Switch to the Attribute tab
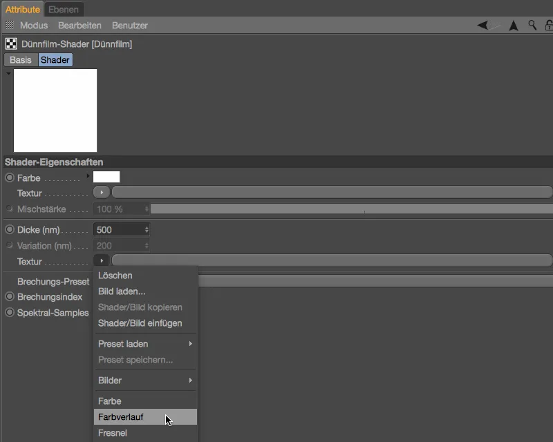 pyautogui.click(x=23, y=10)
